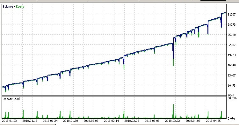Select the 2018.01.30 date label
Viewport: 239px width, 125px height.
click(x=70, y=121)
